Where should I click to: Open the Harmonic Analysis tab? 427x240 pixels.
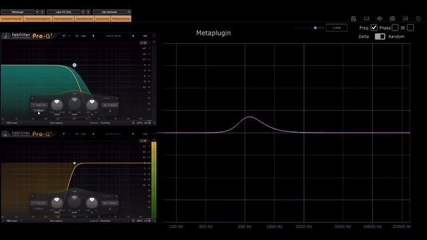pyautogui.click(x=38, y=19)
